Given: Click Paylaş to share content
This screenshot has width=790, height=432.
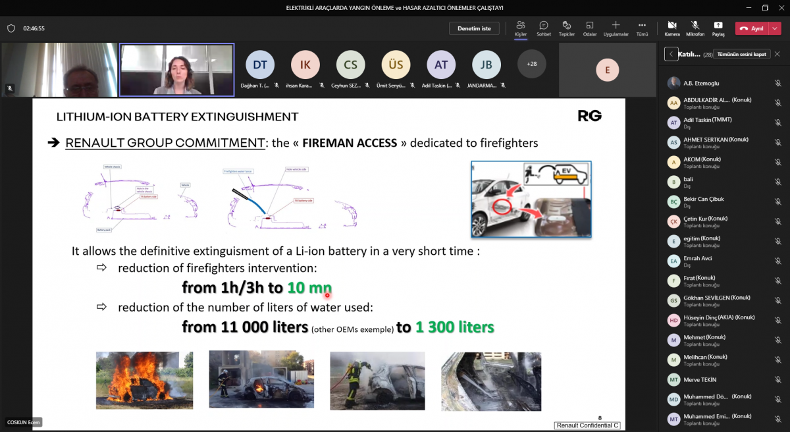Looking at the screenshot, I should (x=718, y=28).
